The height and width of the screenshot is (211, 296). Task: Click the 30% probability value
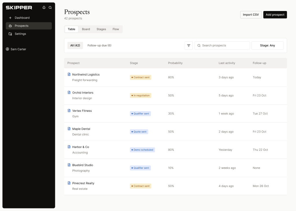(x=171, y=114)
